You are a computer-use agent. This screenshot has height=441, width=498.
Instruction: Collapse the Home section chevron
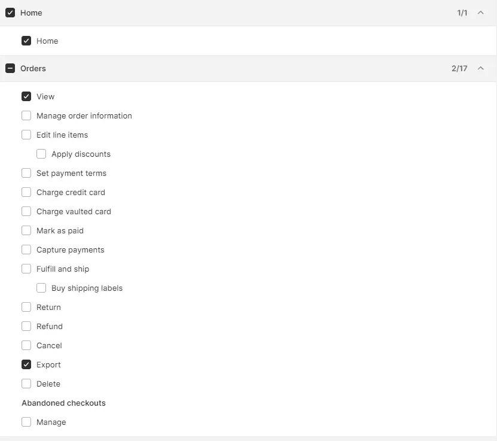pyautogui.click(x=481, y=13)
